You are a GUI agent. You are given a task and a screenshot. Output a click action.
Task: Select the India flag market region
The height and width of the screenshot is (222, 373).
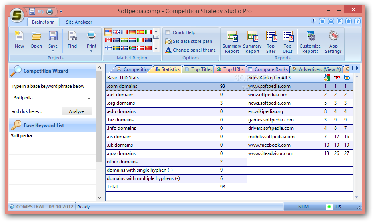[x=124, y=40]
